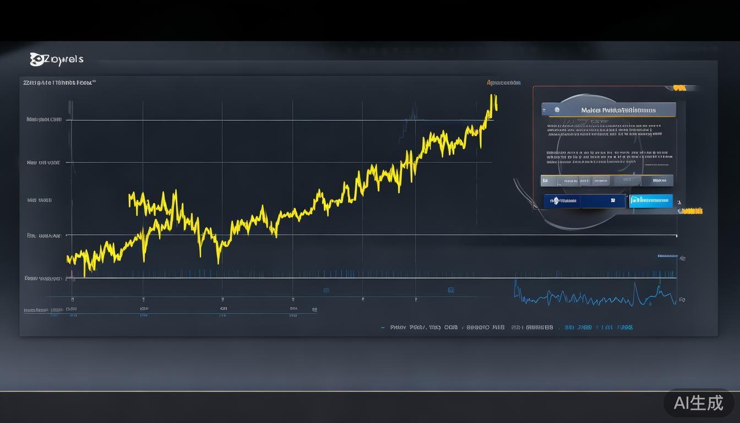740x423 pixels.
Task: Click the yellow label at dialog's bottom-right corner
Action: 691,211
